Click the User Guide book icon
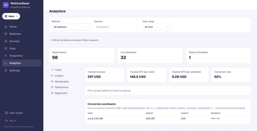257x131 pixels. (x=7, y=113)
